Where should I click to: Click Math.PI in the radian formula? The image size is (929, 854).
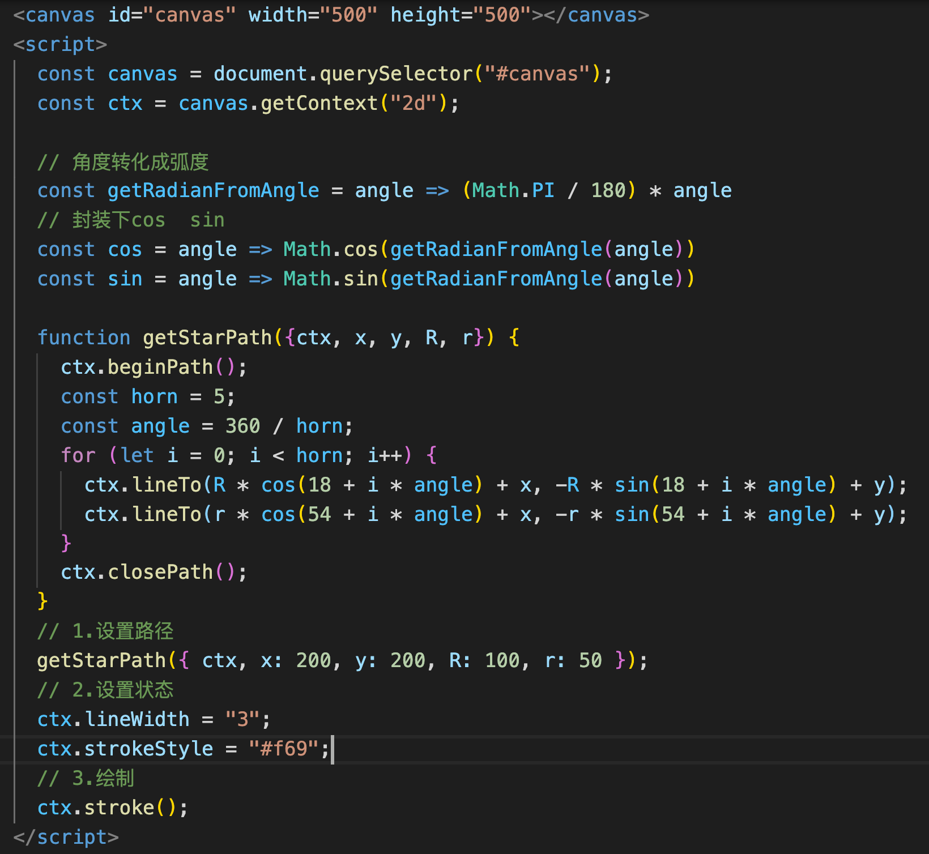(x=513, y=190)
